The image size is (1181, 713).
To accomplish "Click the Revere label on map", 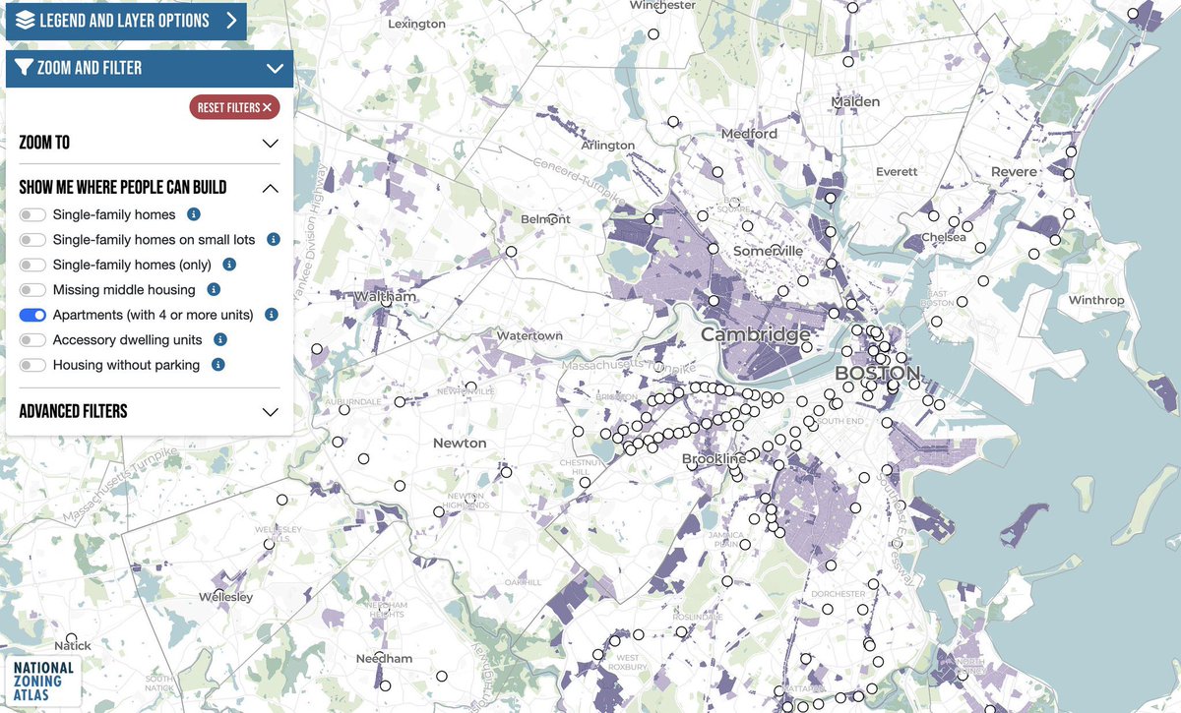I will coord(1014,171).
